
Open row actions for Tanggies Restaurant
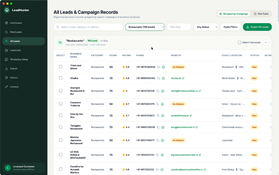[271, 127]
